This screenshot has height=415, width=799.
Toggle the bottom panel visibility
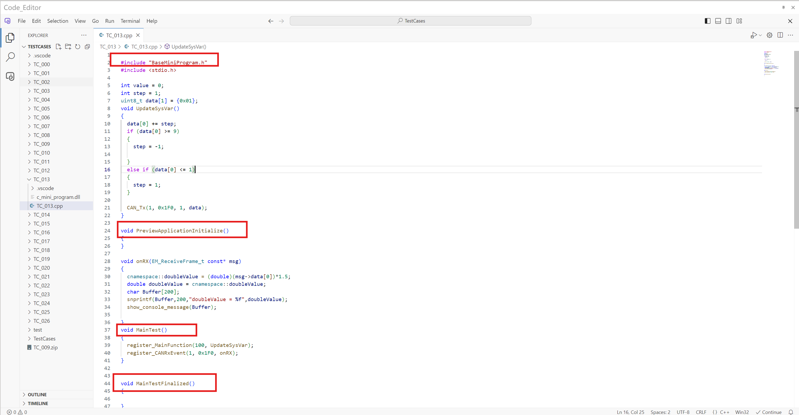coord(718,21)
